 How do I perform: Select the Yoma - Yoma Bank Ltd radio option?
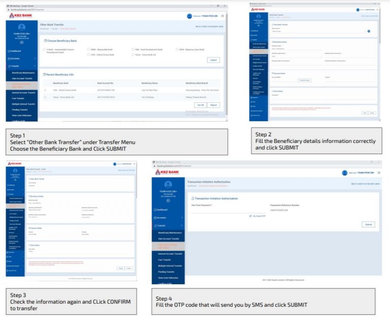coord(132,54)
